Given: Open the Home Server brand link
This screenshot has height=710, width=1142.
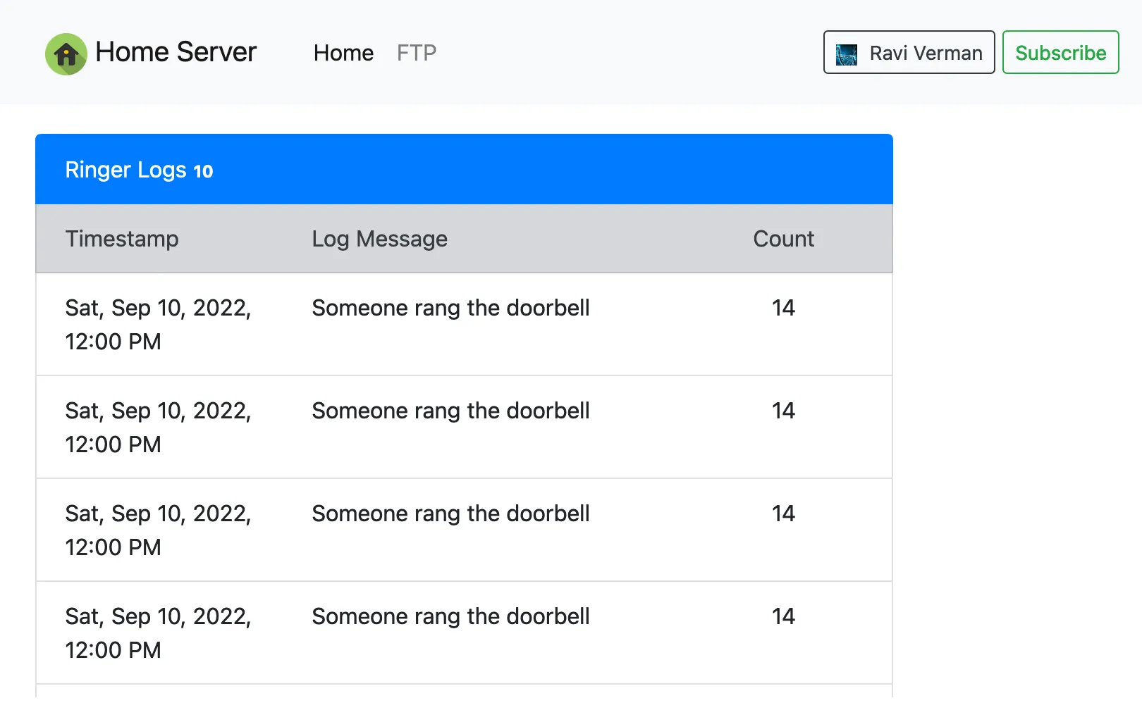Looking at the screenshot, I should pos(176,52).
